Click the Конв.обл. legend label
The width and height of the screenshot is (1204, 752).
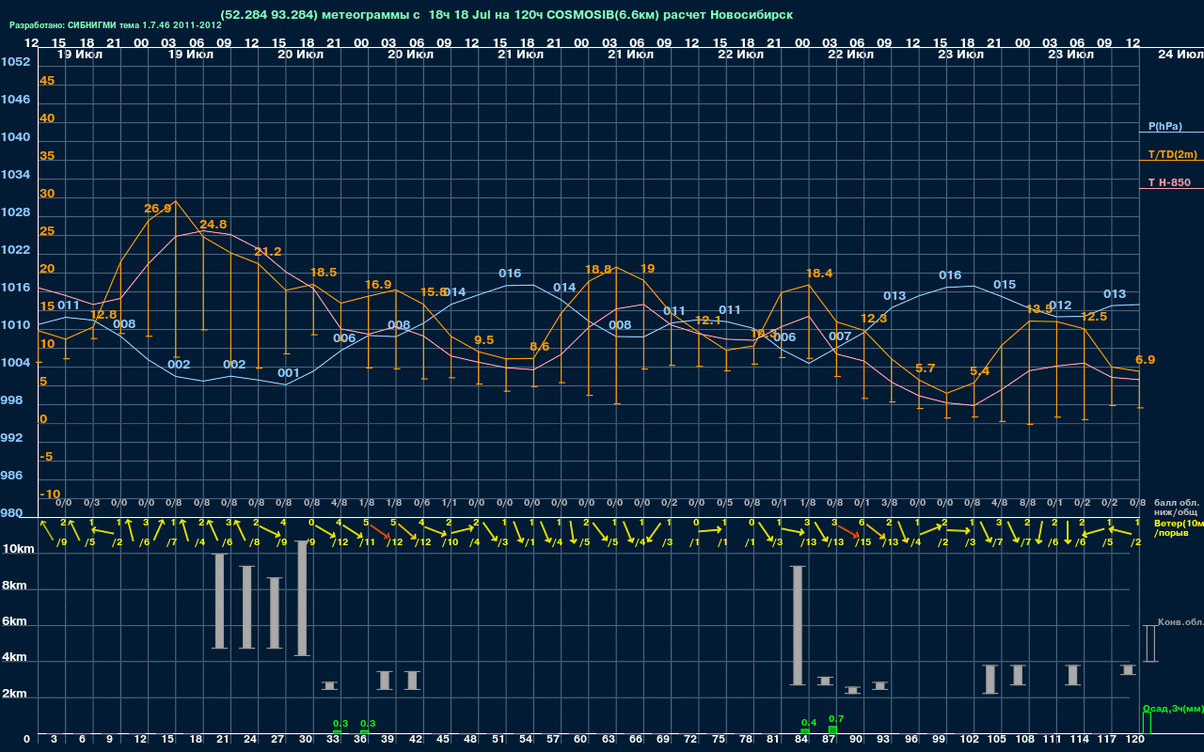[x=1180, y=622]
